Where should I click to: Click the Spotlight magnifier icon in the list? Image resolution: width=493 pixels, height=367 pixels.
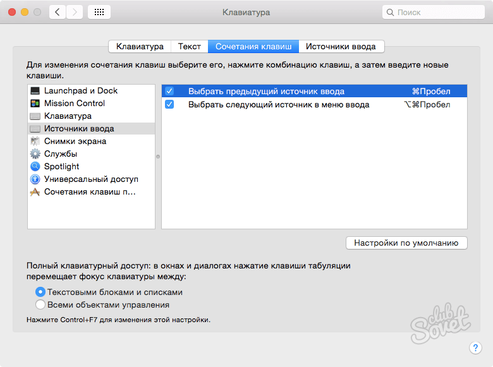pos(35,166)
